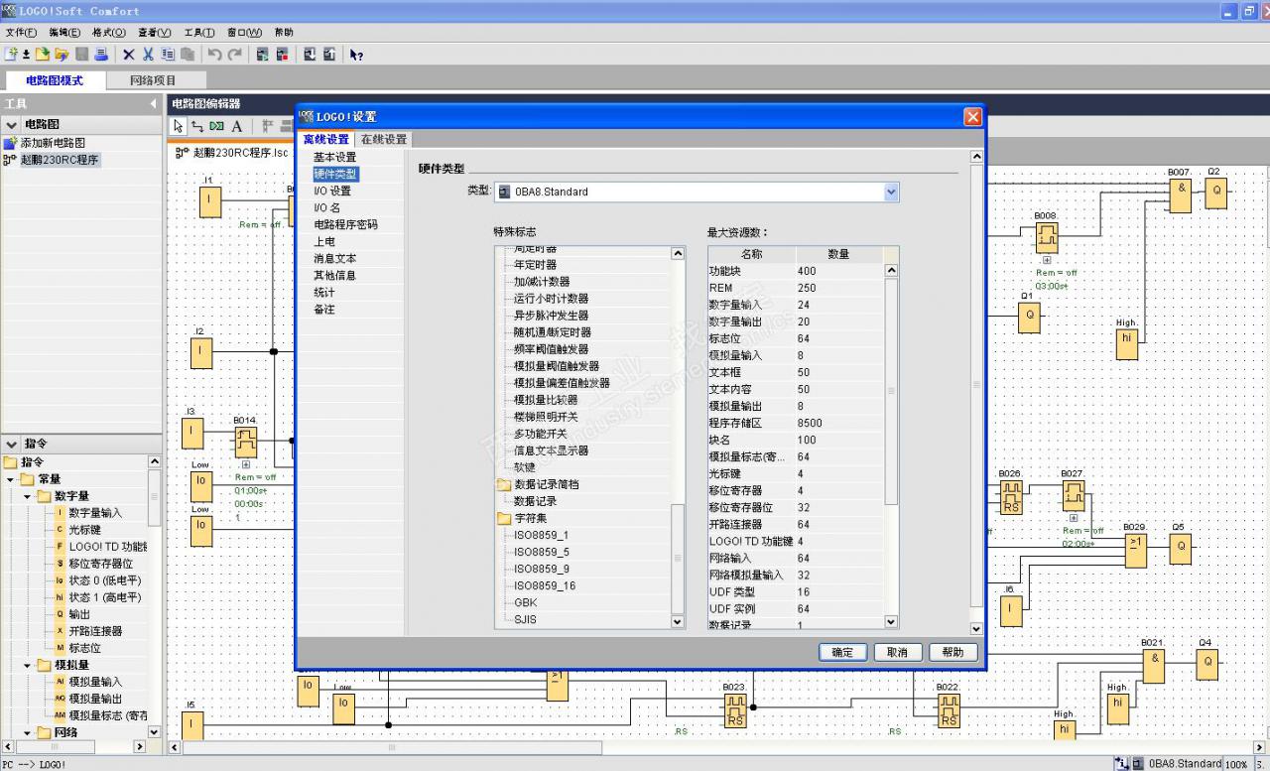Click the Redo arrow icon
This screenshot has height=771, width=1270.
[x=235, y=55]
